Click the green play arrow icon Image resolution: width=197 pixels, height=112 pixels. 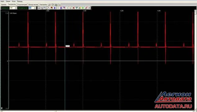(83, 8)
